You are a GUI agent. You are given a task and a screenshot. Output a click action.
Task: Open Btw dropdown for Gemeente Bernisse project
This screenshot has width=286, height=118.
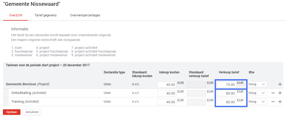click(x=257, y=84)
